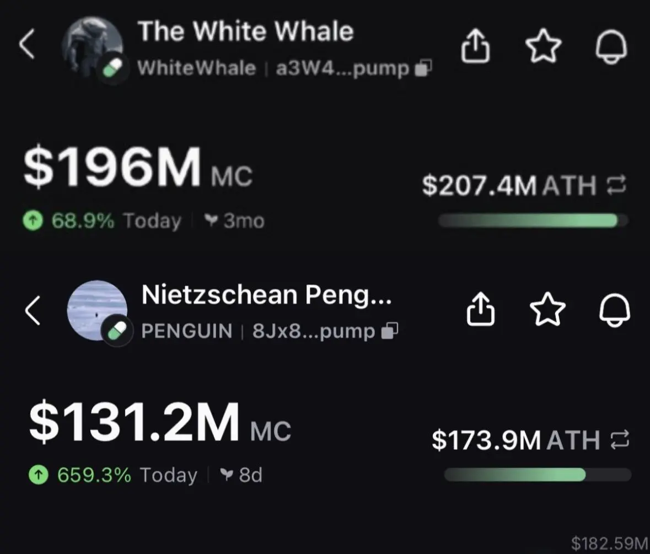Copy the 8Jx8...pump contract address
Viewport: 650px width, 554px height.
(x=390, y=331)
